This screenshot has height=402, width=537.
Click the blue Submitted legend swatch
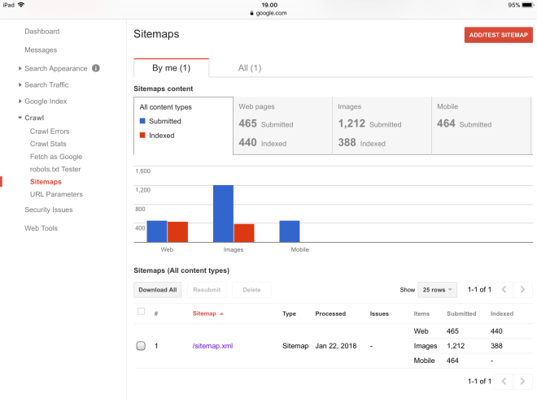[x=142, y=121]
